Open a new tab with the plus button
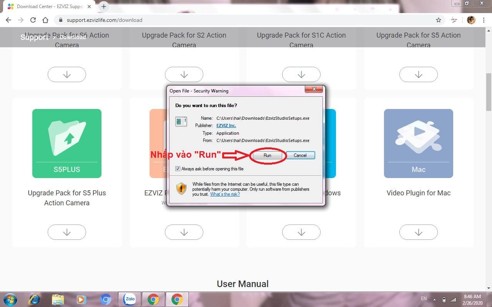The height and width of the screenshot is (307, 492). (104, 7)
